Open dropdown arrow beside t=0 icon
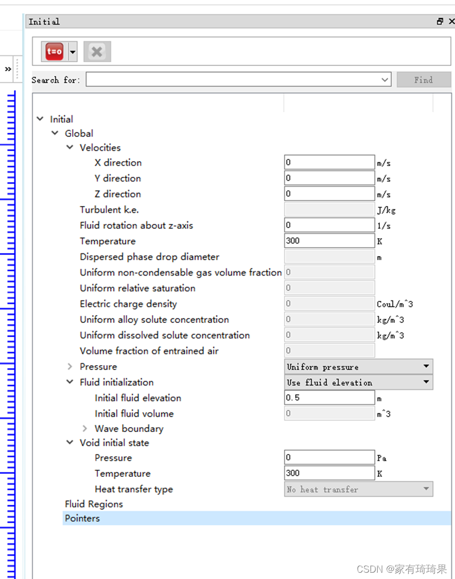The height and width of the screenshot is (579, 455). (x=73, y=52)
